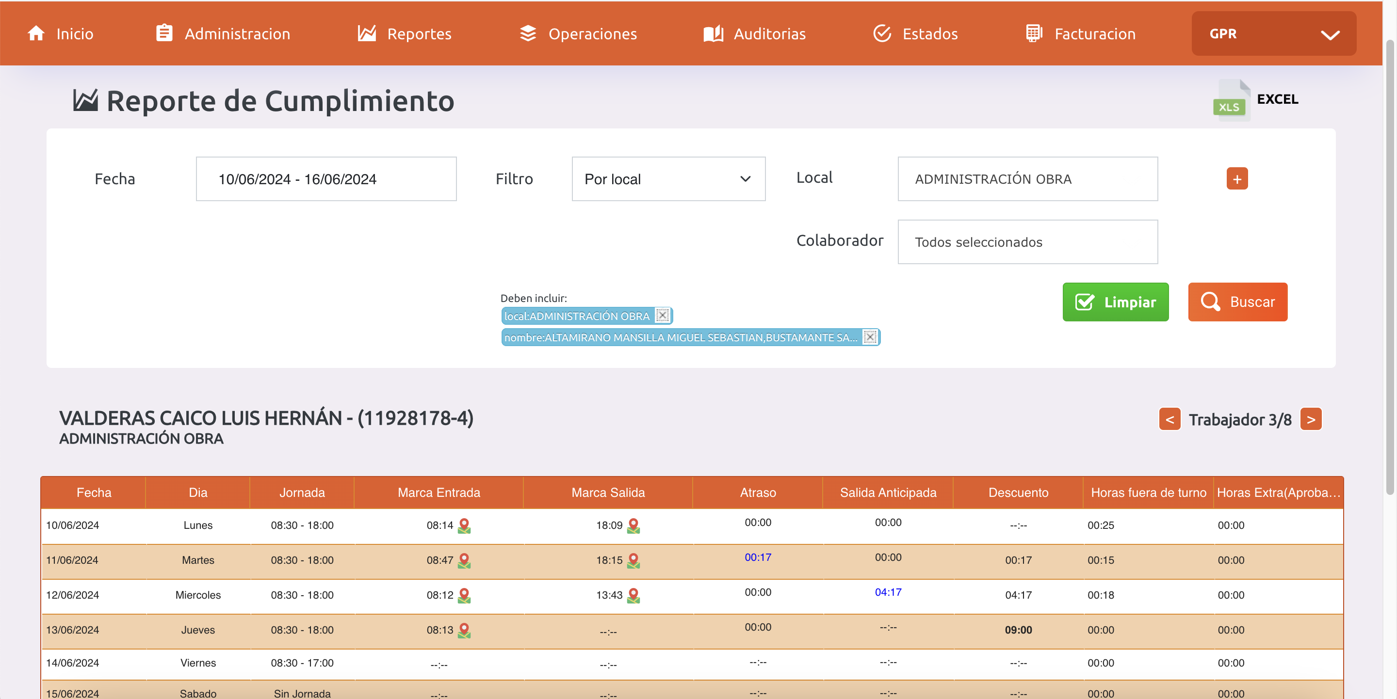Click the 14/06/2024 date cell
Viewport: 1397px width, 699px height.
[73, 663]
